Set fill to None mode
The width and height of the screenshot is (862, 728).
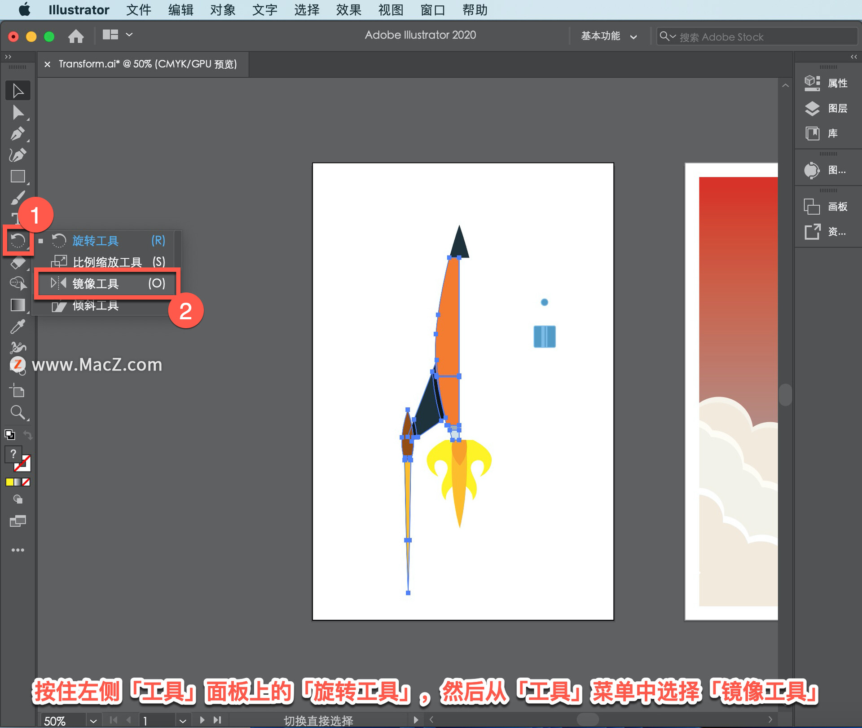[26, 482]
